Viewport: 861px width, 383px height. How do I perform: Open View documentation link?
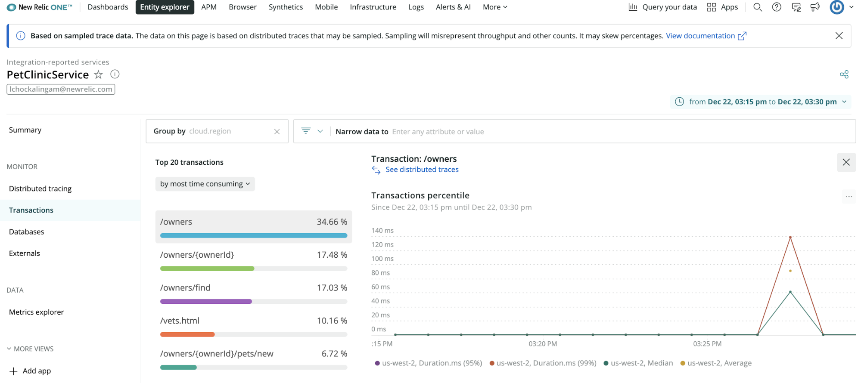[706, 36]
